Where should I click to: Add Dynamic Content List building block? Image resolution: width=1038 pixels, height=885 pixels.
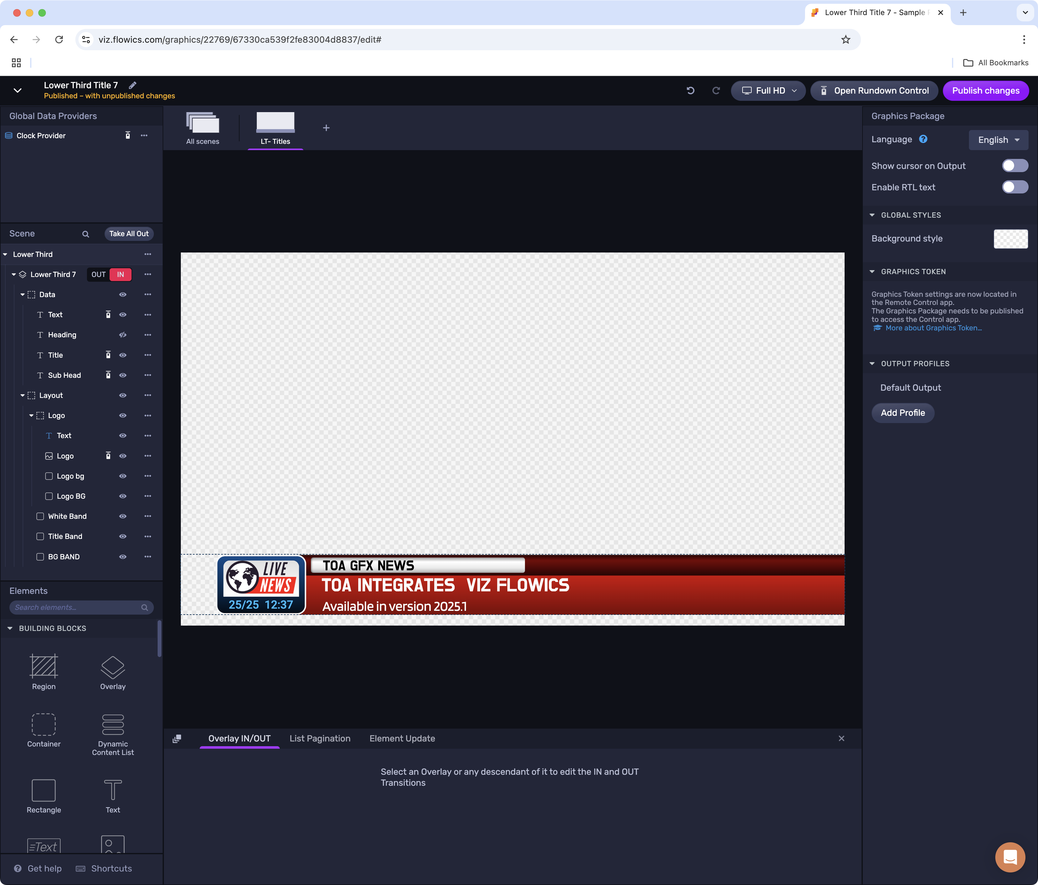tap(113, 735)
